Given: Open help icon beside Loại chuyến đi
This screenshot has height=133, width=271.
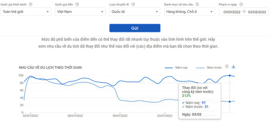Looking at the screenshot, I should [x=133, y=4].
